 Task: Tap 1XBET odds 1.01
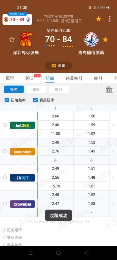click(x=92, y=186)
